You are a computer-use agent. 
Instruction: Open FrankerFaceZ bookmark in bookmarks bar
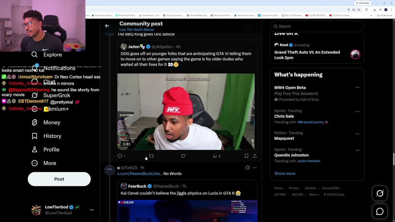(x=150, y=15)
